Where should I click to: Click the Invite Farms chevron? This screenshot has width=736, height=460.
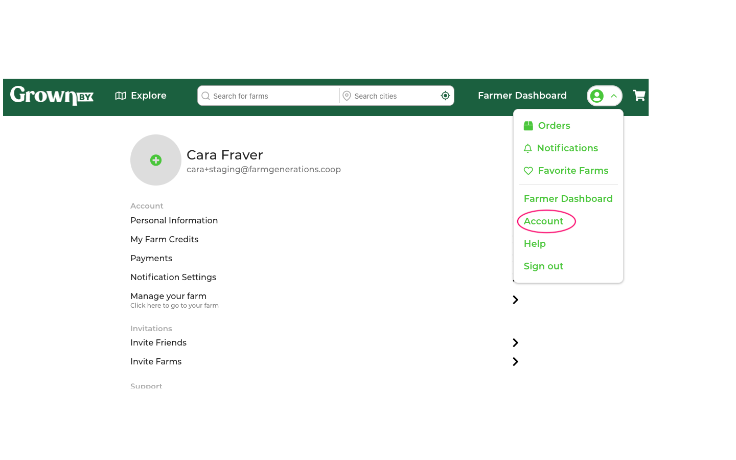click(x=515, y=361)
